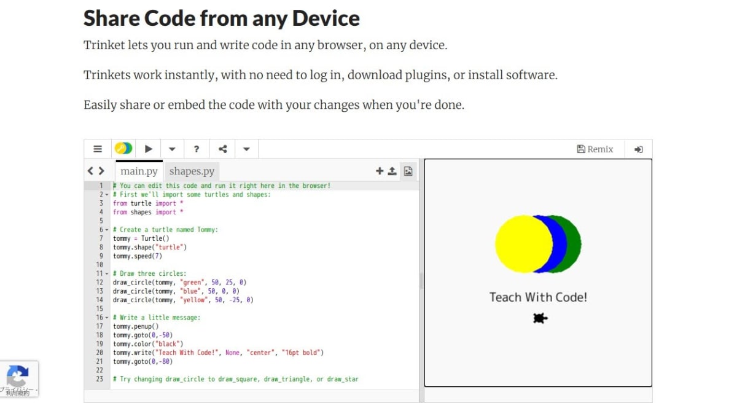Click the Remix button
The width and height of the screenshot is (737, 403).
click(x=595, y=149)
